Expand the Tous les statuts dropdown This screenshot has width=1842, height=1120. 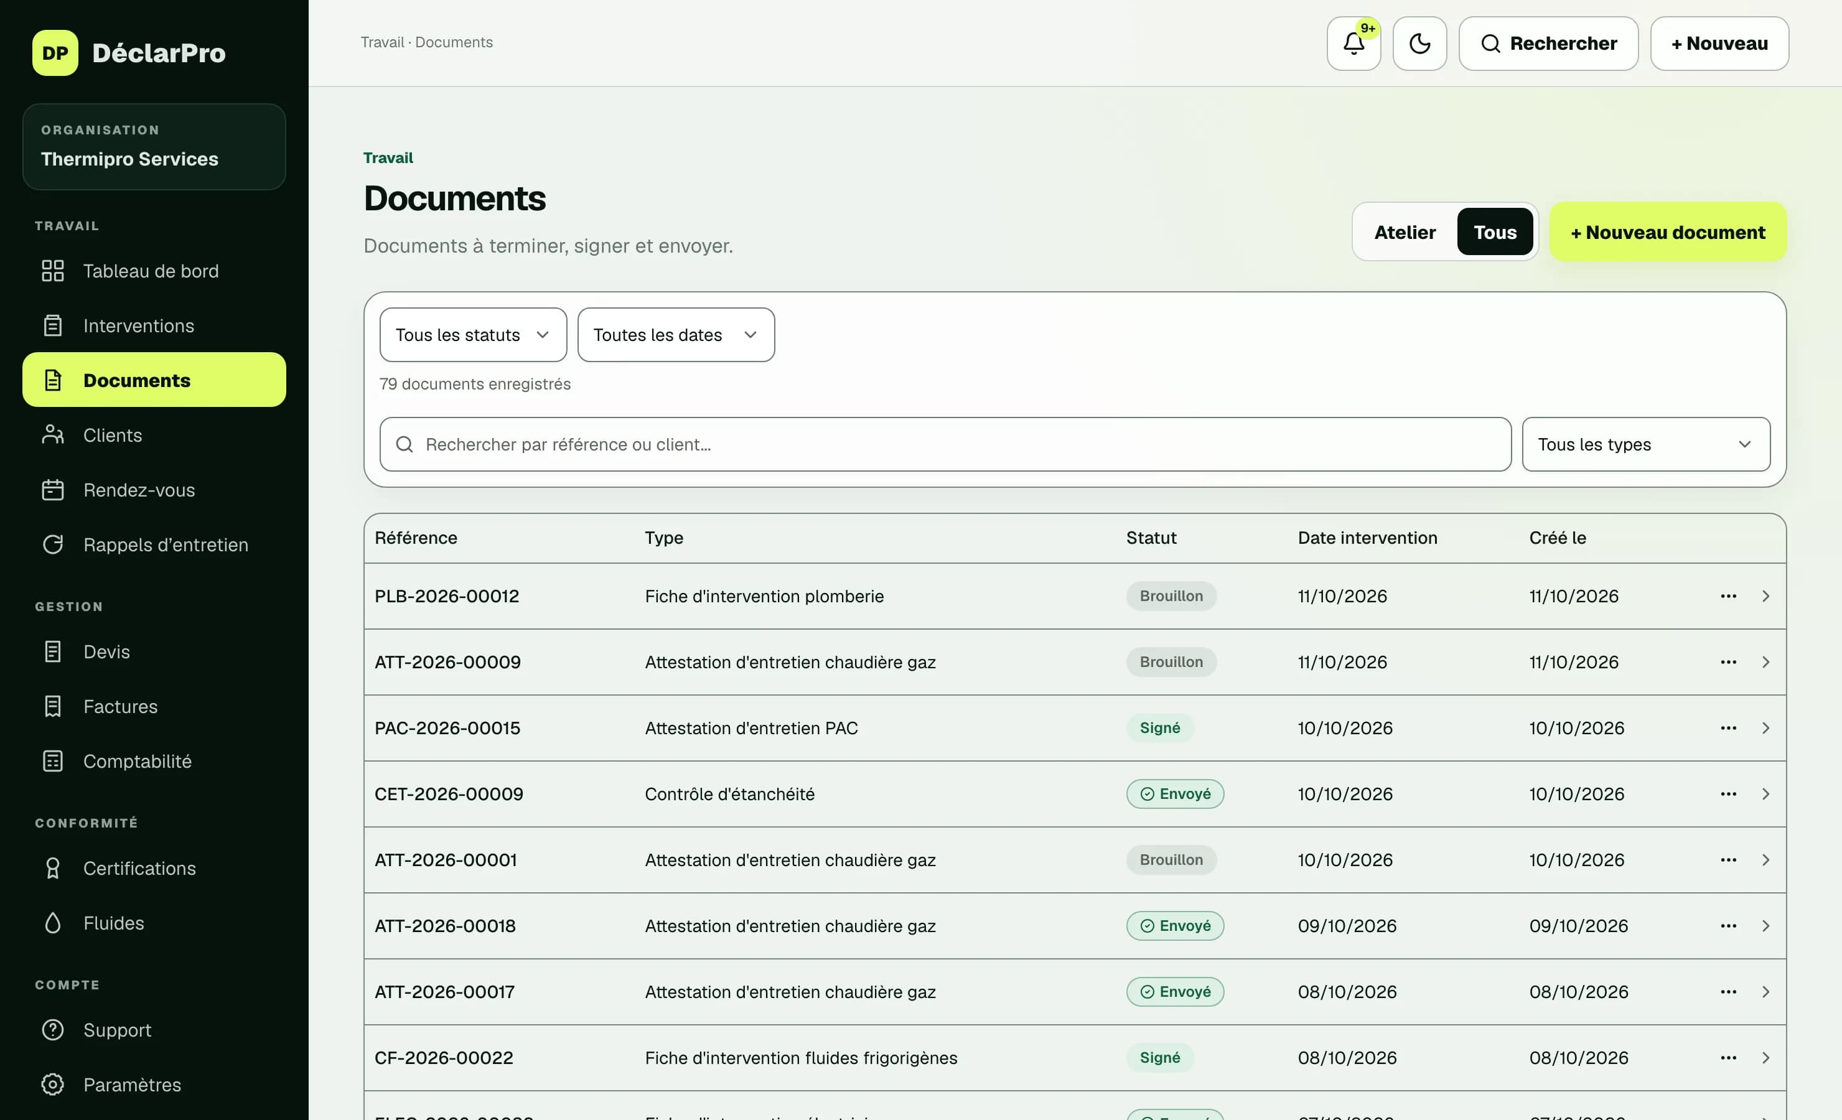point(473,335)
